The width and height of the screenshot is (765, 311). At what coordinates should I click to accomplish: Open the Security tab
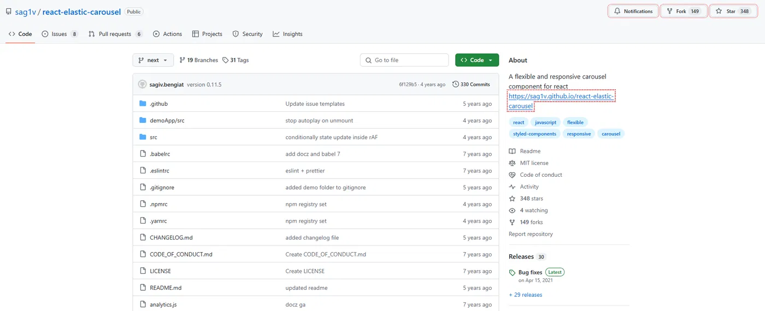pos(248,34)
